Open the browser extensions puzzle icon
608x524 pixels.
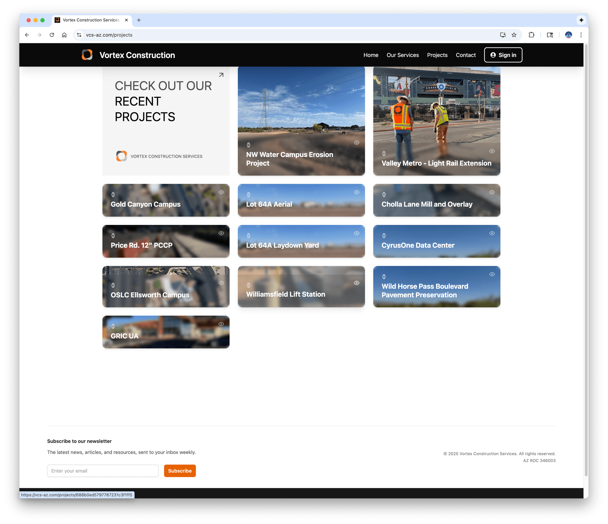(x=531, y=35)
